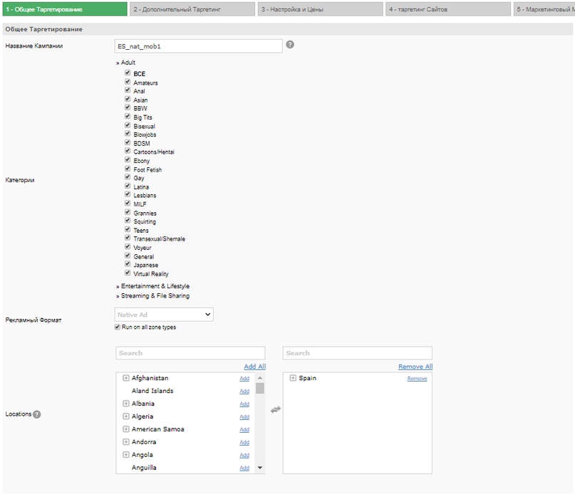Screen dimensions: 575x494
Task: Click location list scroll-down arrow
Action: pos(260,468)
